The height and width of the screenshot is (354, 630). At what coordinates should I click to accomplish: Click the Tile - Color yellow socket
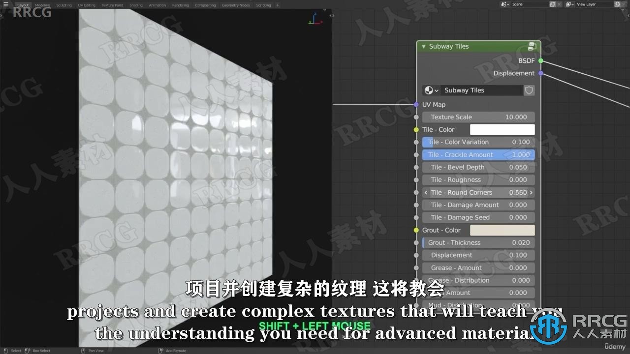click(416, 130)
